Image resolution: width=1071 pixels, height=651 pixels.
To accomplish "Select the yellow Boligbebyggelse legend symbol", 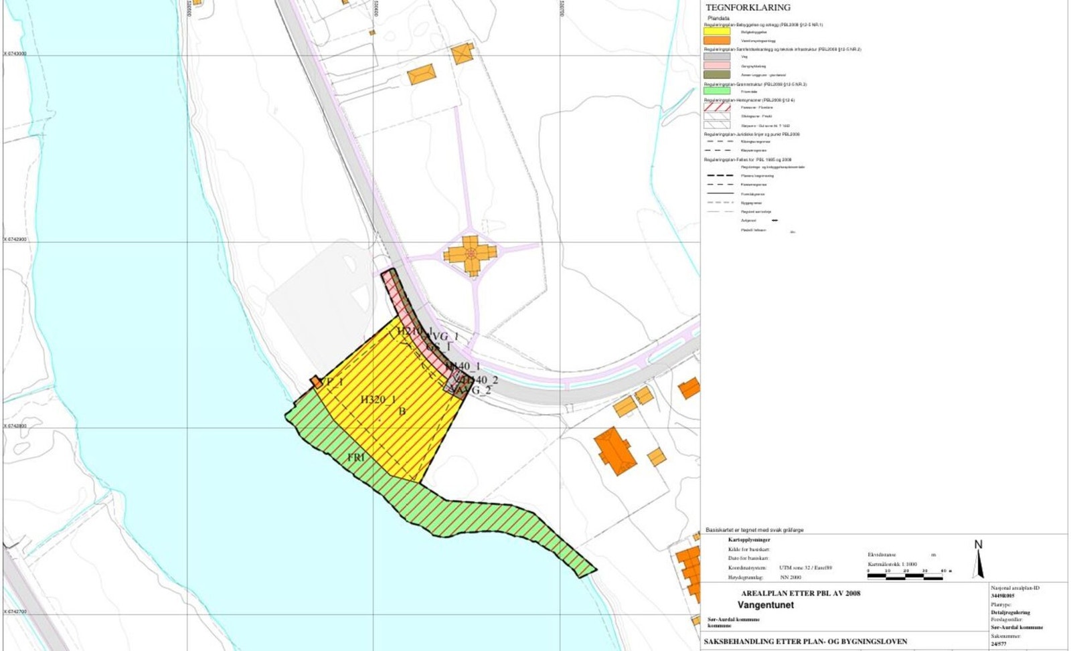I will [x=717, y=31].
